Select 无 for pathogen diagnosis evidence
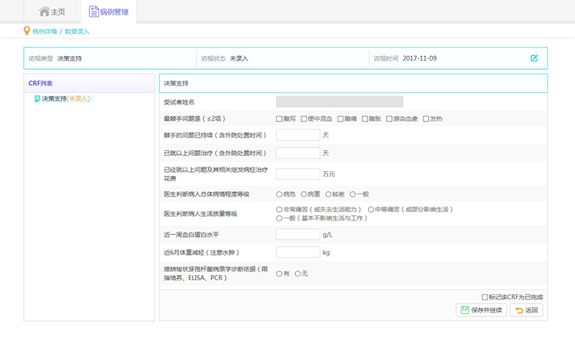Image resolution: width=575 pixels, height=338 pixels. [297, 273]
